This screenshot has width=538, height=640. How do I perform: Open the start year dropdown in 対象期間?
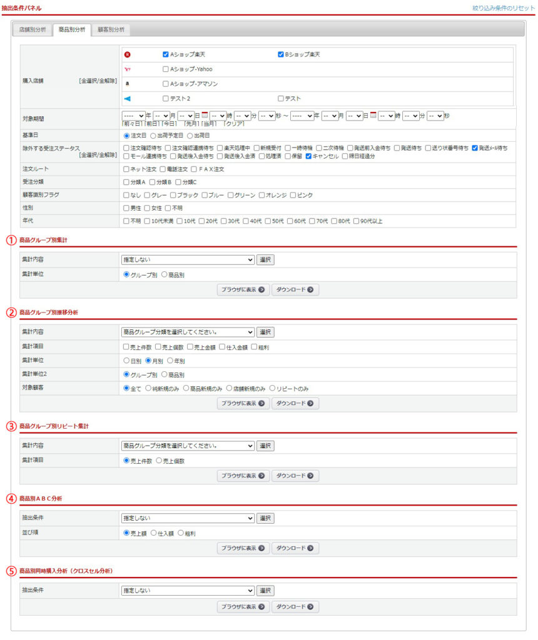(133, 116)
